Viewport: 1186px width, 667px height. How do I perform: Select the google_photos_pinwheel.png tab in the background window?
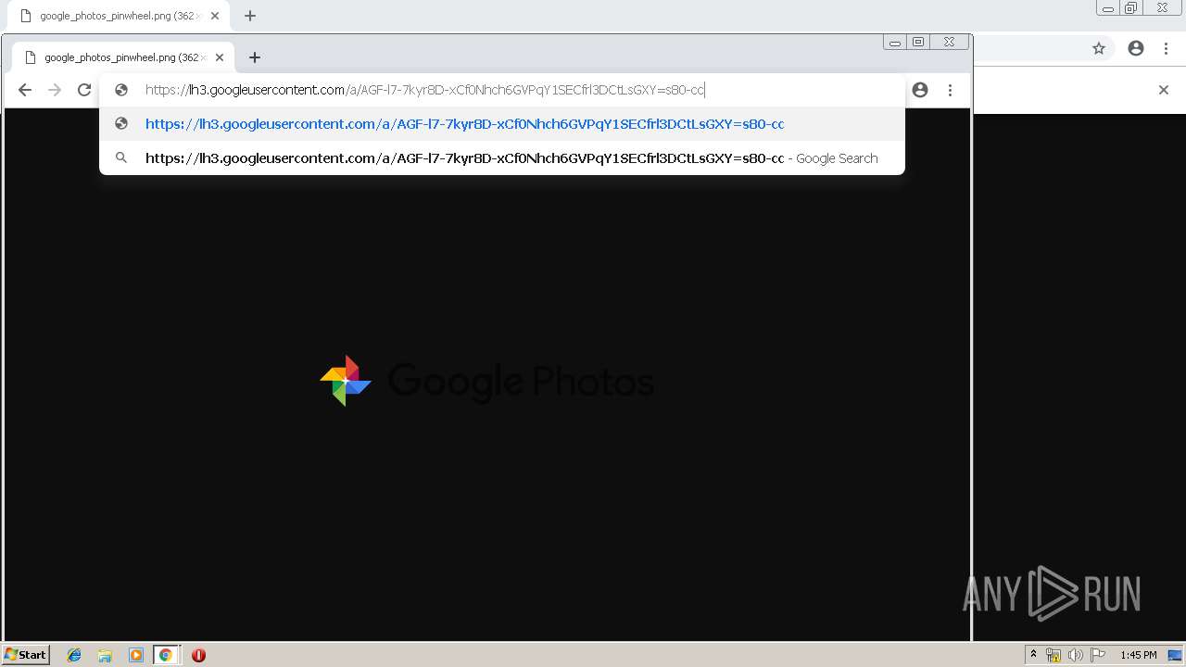point(118,16)
